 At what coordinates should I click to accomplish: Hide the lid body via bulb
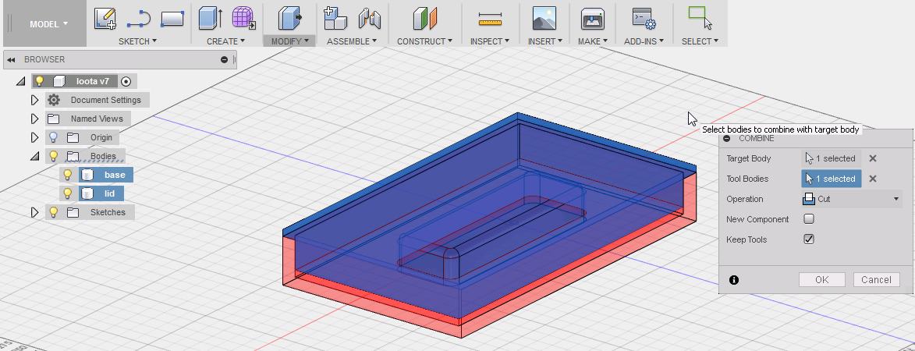[x=68, y=193]
